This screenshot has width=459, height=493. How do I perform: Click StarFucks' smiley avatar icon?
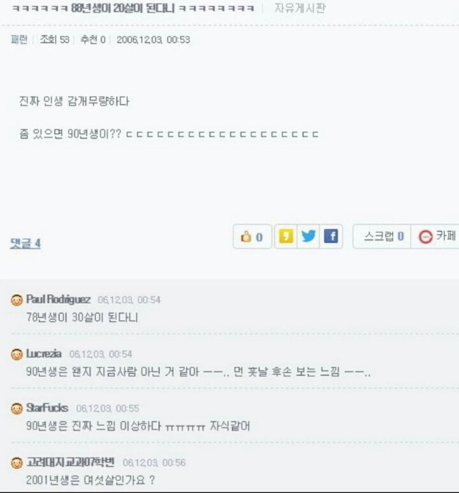[x=17, y=409]
